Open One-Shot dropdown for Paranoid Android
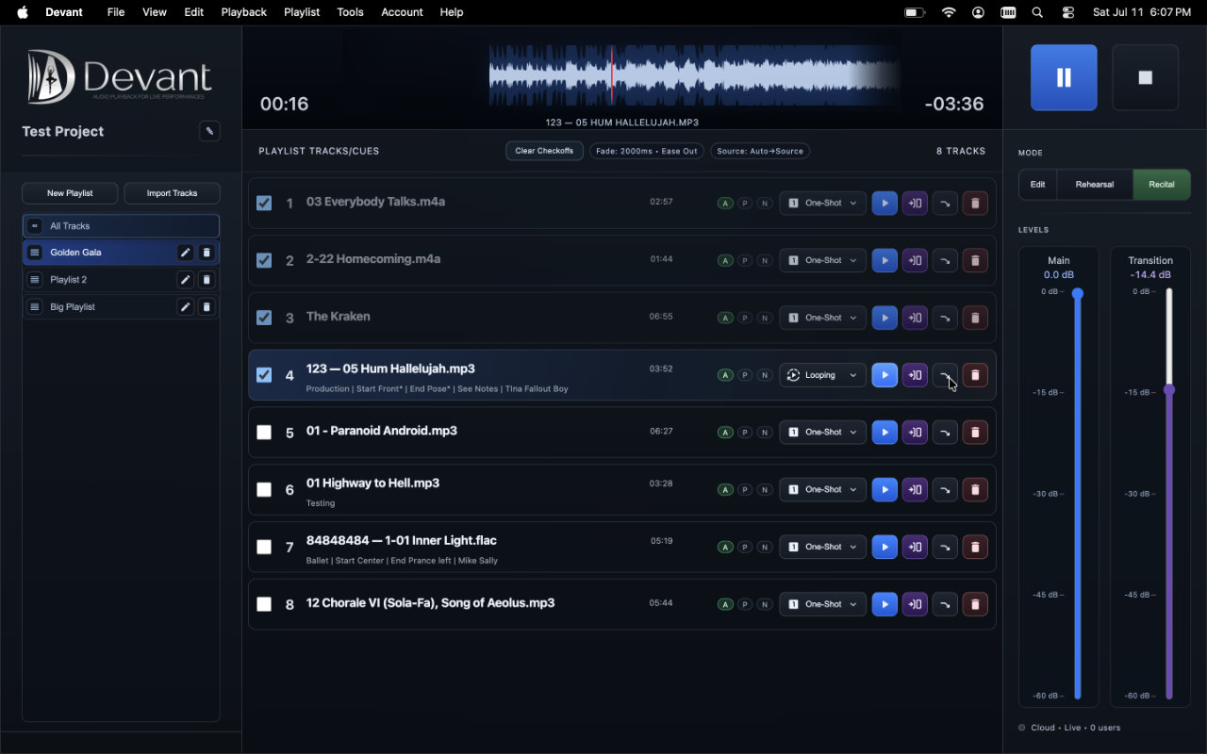Image resolution: width=1207 pixels, height=754 pixels. pos(822,432)
